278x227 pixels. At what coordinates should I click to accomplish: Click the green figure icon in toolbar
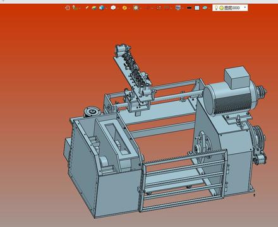click(75, 8)
